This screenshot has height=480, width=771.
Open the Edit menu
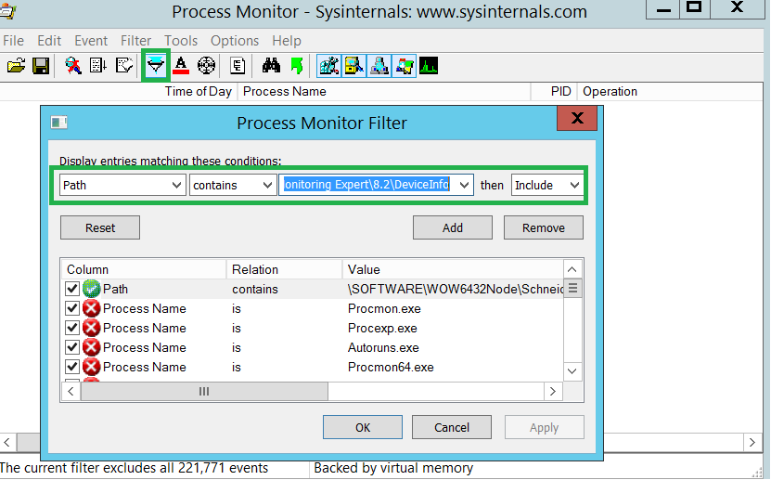[x=49, y=41]
